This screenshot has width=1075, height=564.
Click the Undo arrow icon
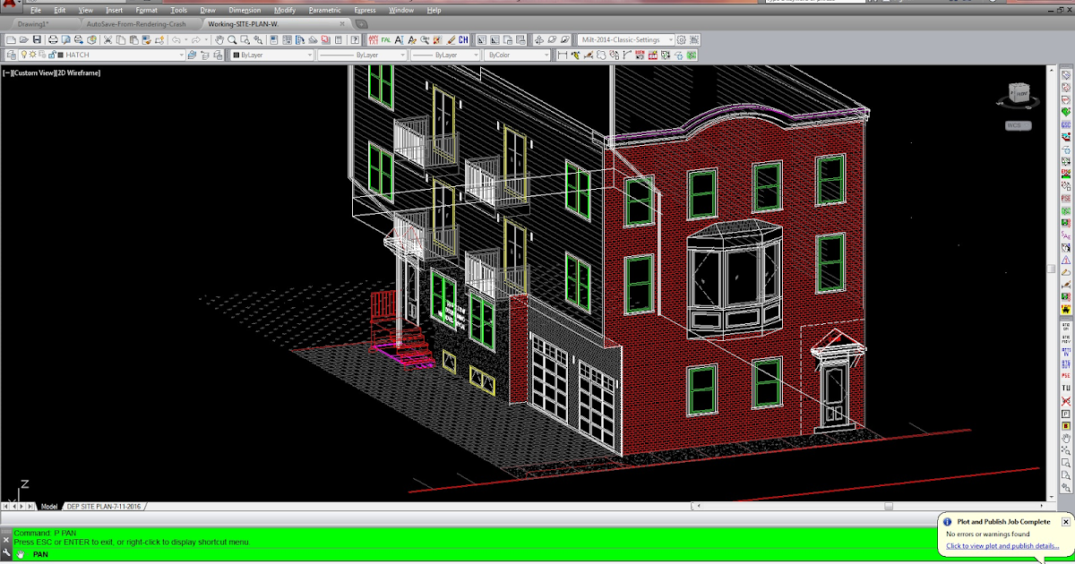point(176,39)
